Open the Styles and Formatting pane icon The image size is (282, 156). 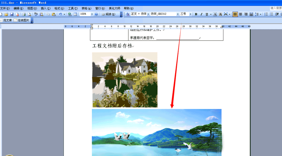coord(127,14)
